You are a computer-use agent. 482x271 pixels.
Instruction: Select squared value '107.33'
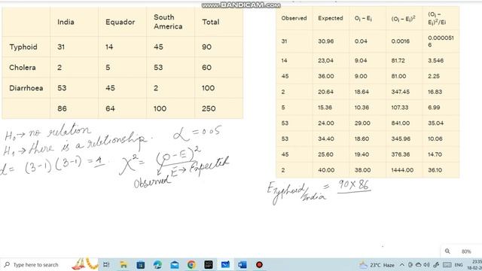coord(400,108)
